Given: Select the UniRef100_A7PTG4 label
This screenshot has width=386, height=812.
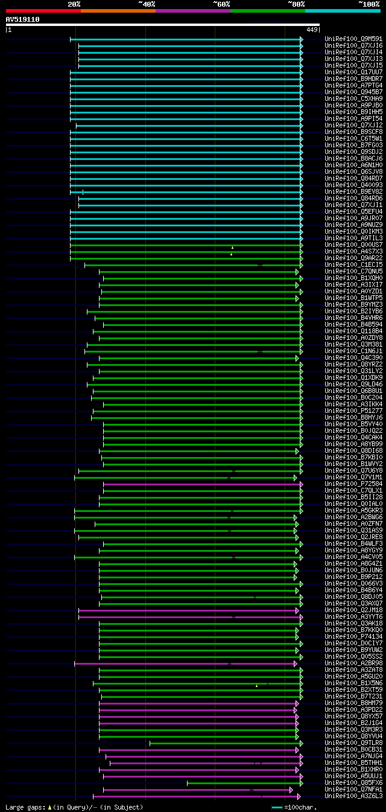Looking at the screenshot, I should coord(353,86).
